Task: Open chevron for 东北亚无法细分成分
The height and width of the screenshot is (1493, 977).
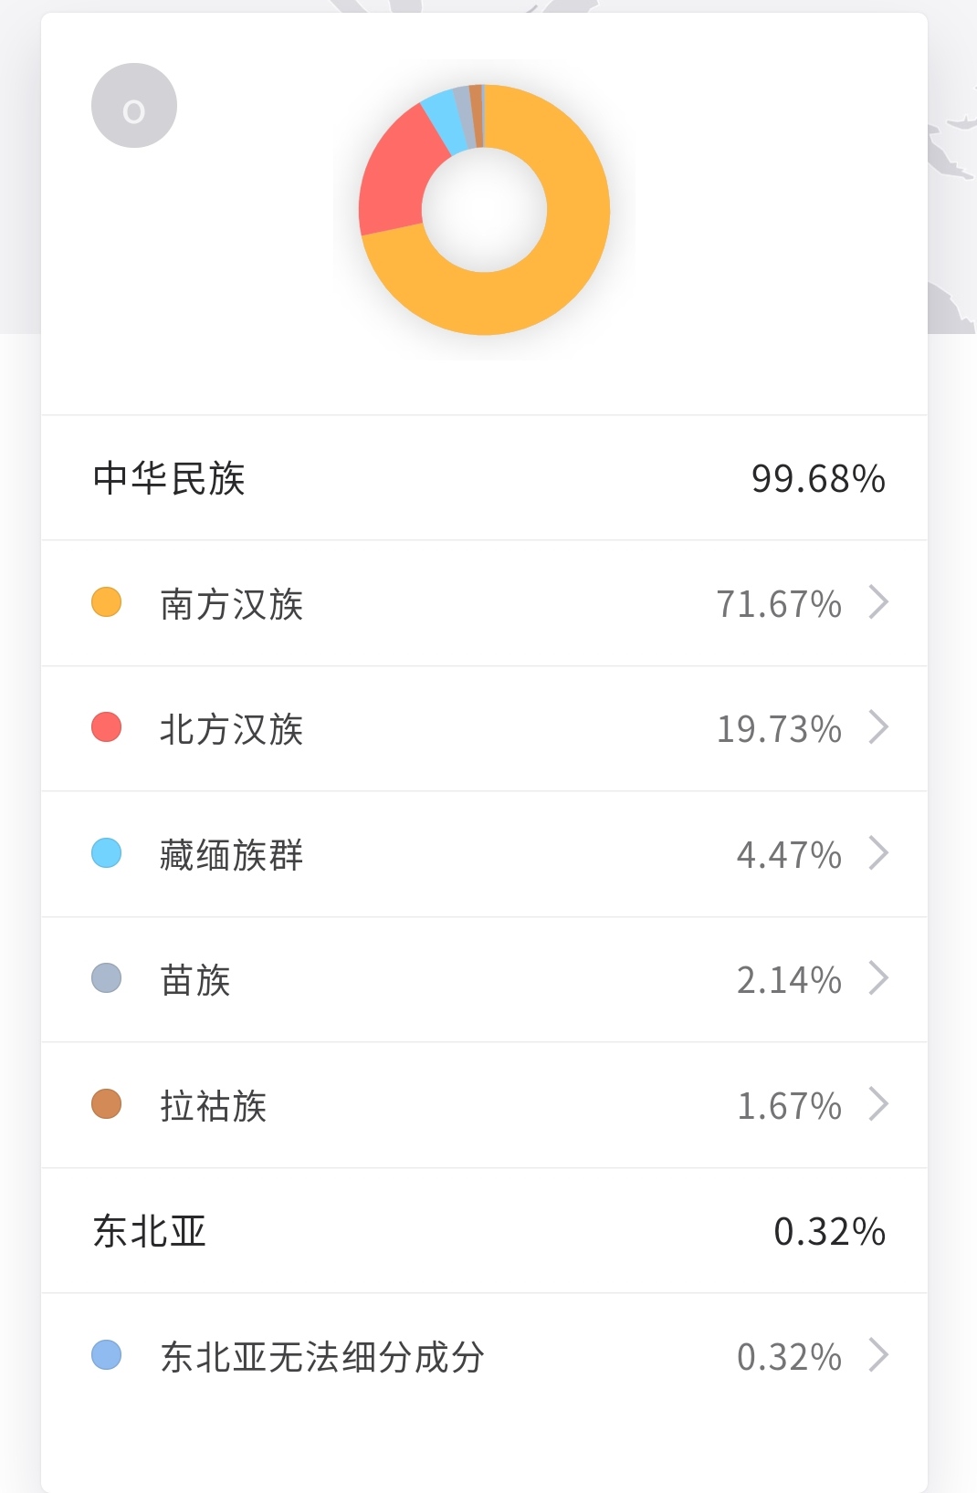Action: point(878,1355)
